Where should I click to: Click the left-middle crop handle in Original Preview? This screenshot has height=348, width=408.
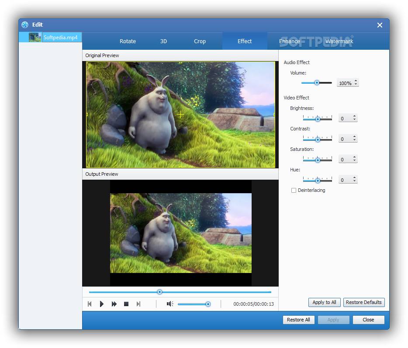point(87,114)
